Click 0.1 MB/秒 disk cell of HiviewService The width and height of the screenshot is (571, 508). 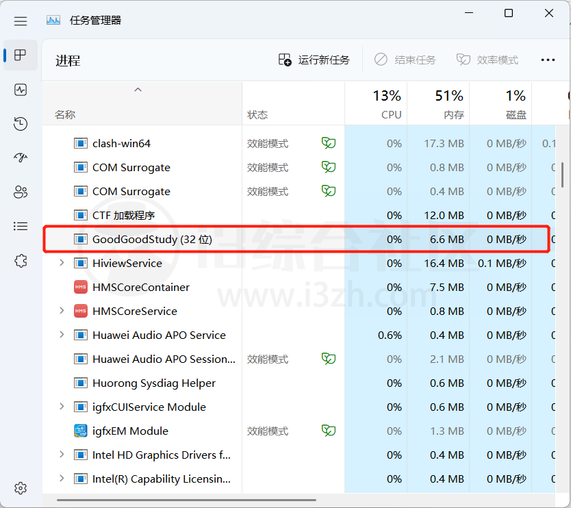(502, 263)
